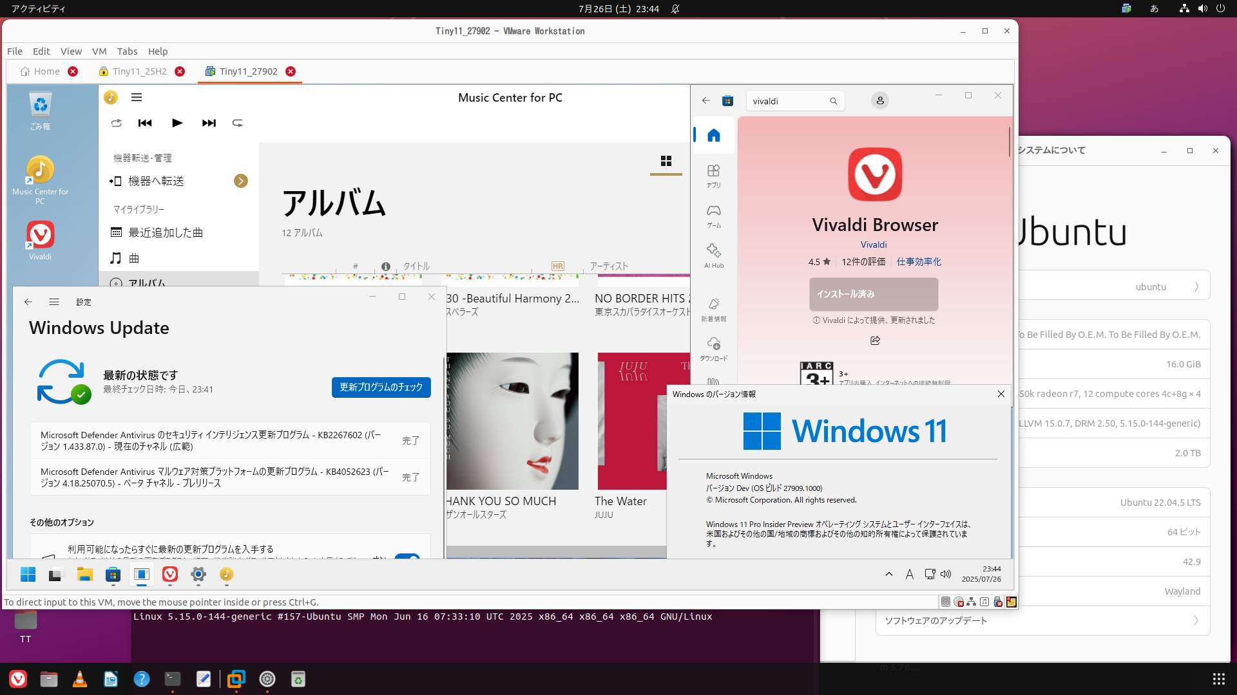The image size is (1237, 695).
Task: Click the インストール済み button
Action: coord(874,294)
